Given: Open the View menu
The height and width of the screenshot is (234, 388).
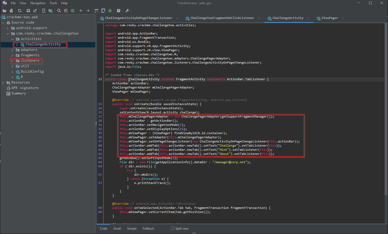Looking at the screenshot, I should click(x=23, y=3).
